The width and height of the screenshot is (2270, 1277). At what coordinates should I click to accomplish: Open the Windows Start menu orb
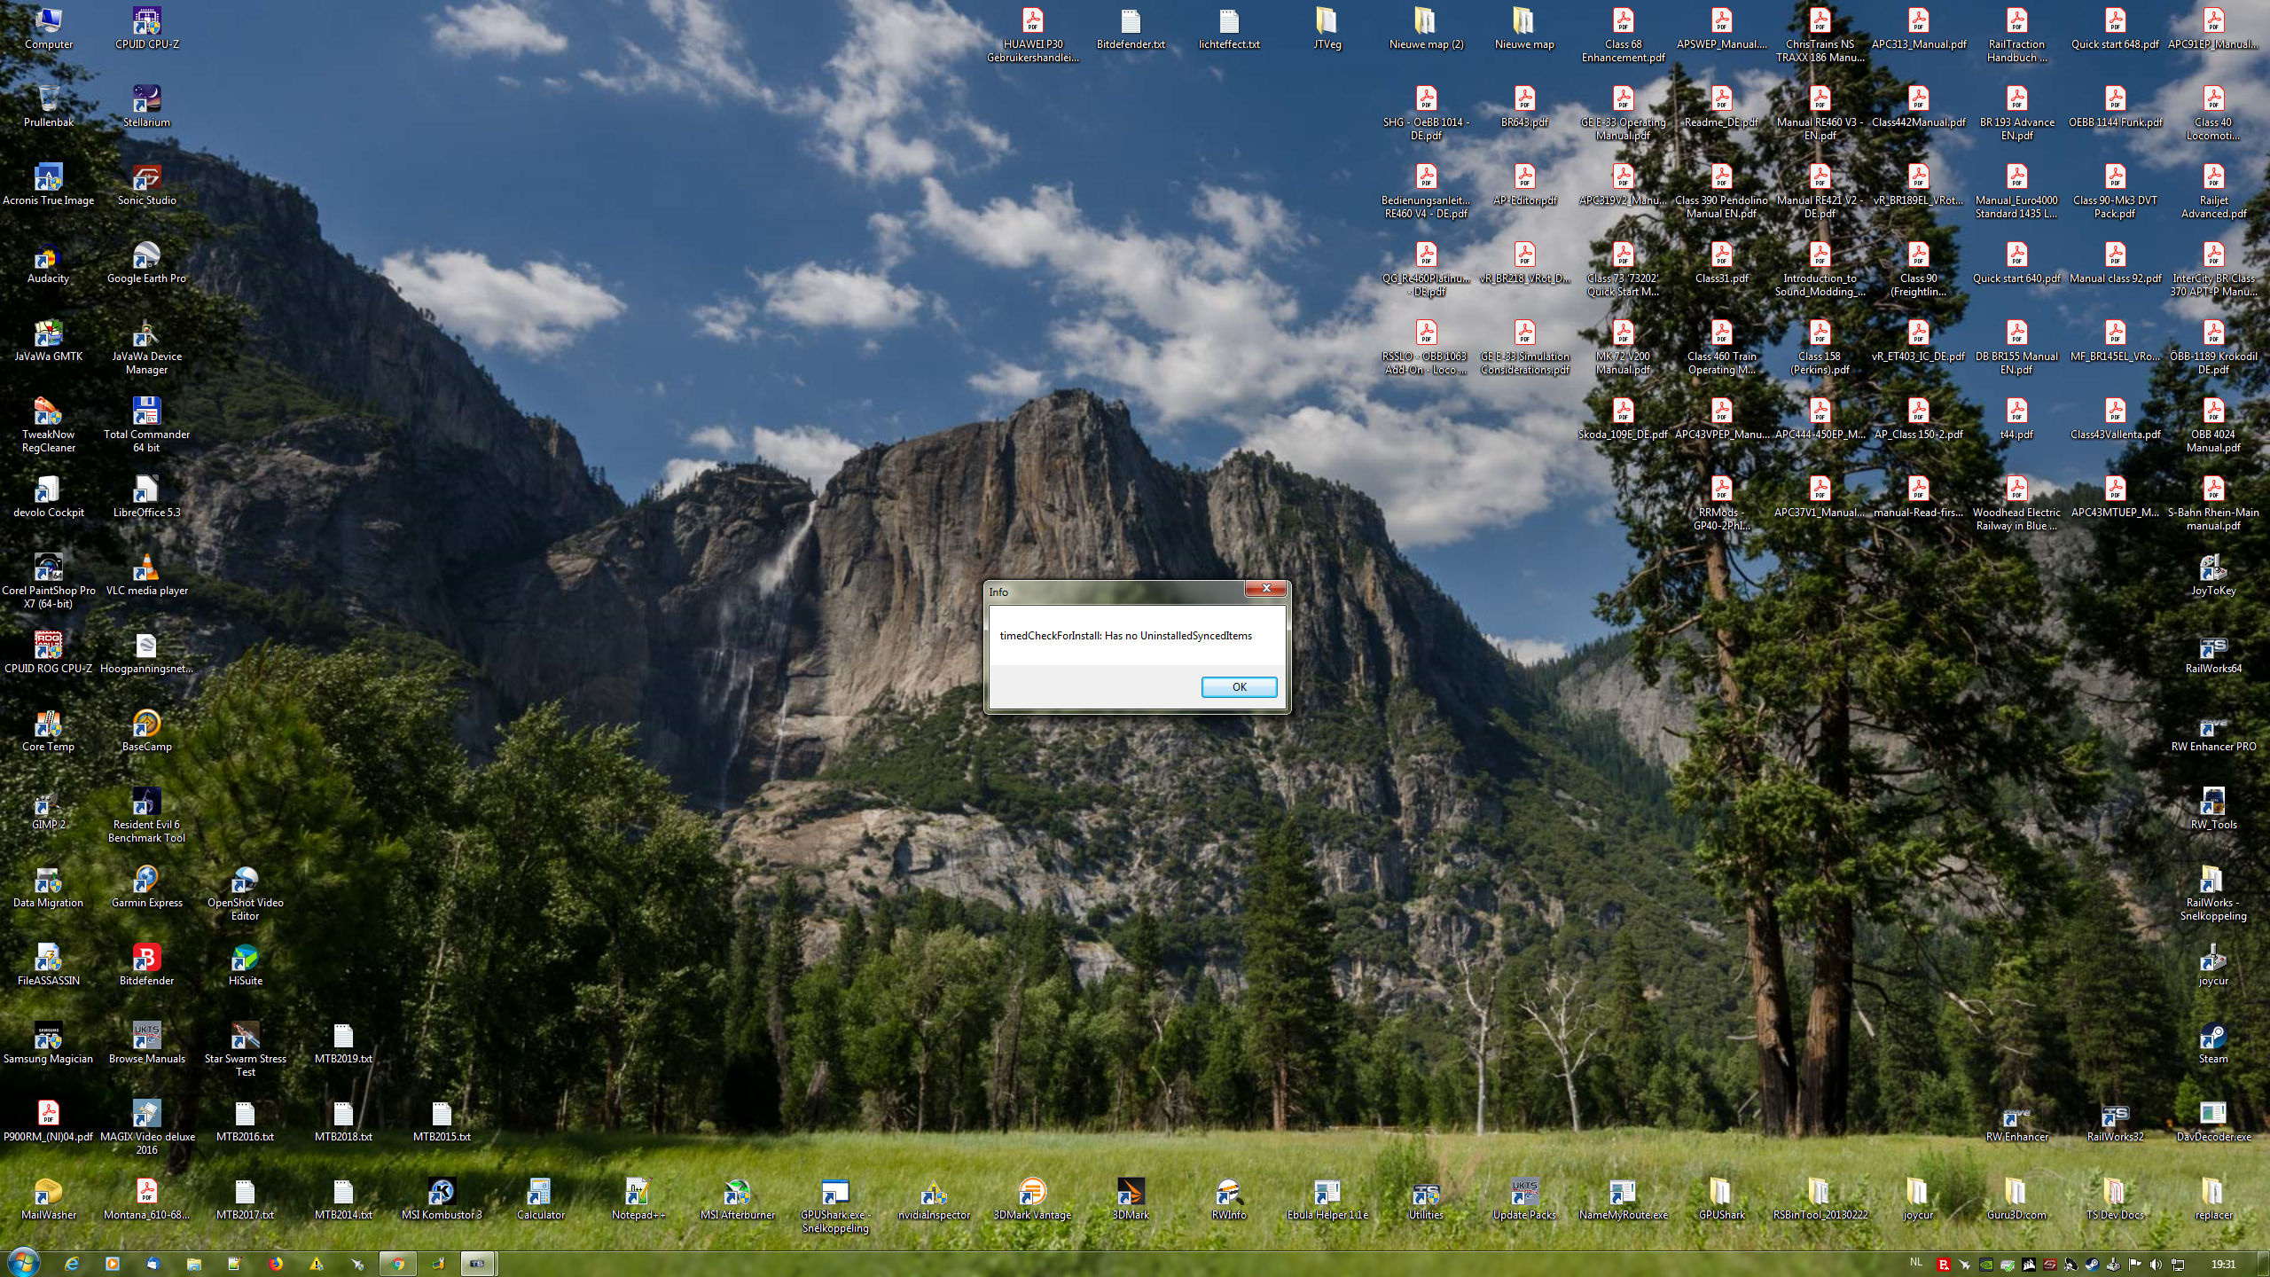pos(23,1263)
